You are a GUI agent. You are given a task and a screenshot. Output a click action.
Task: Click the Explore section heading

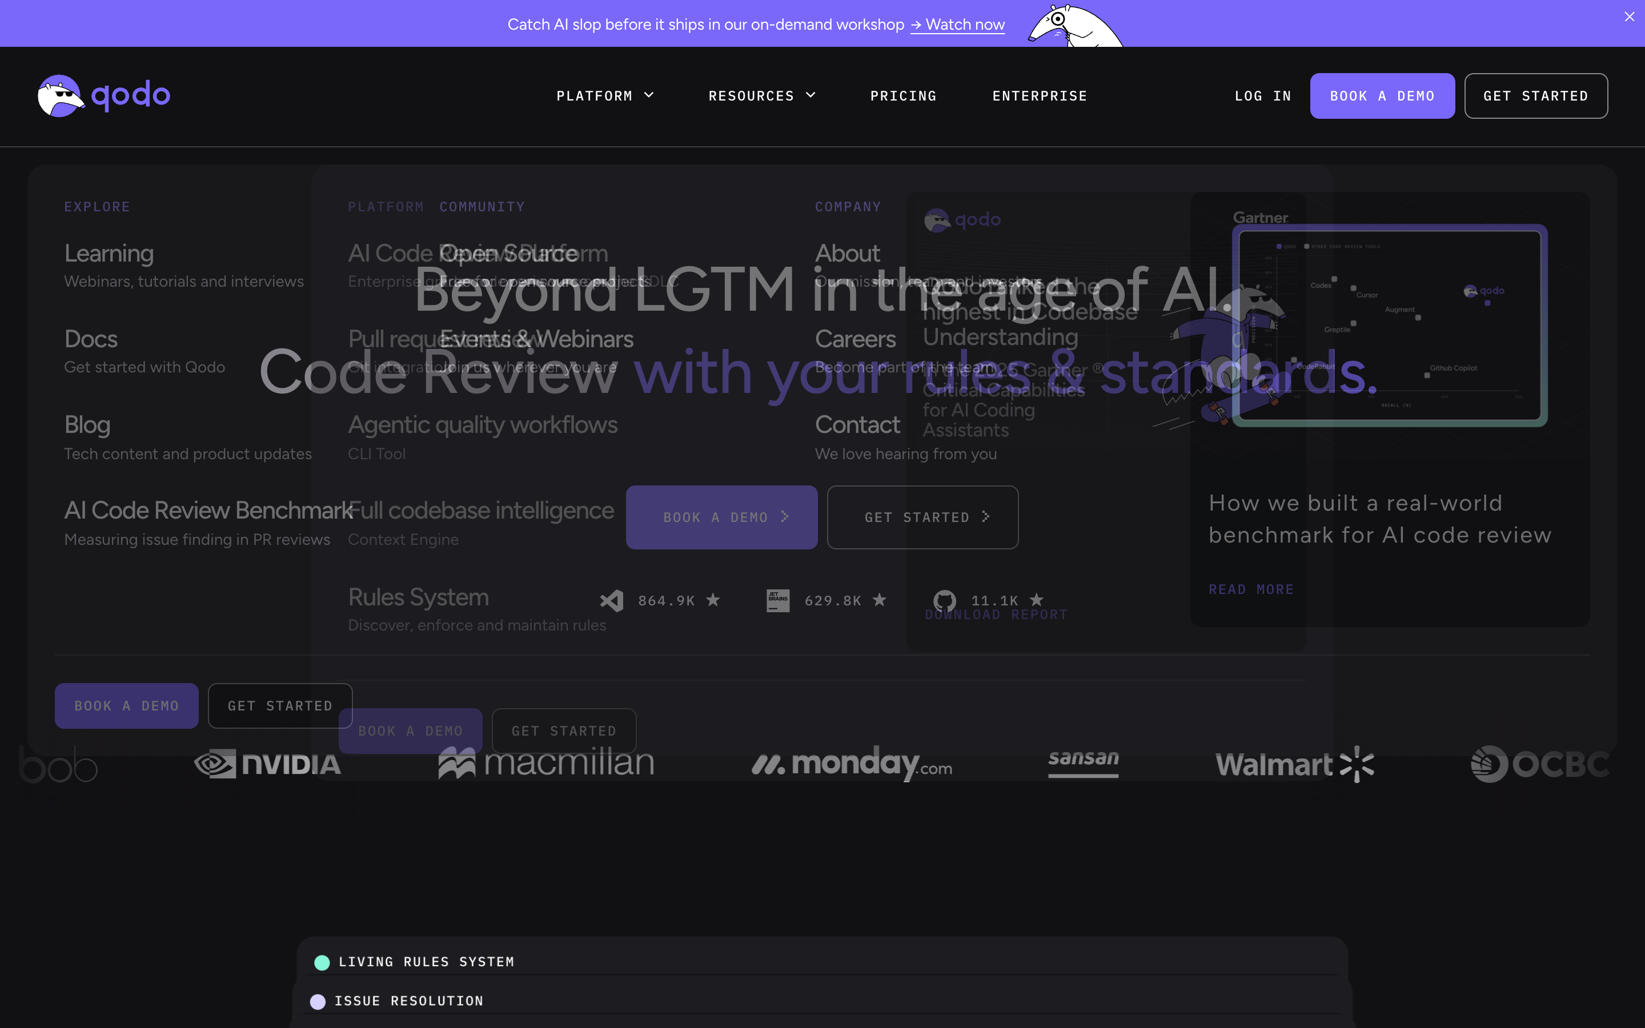97,207
